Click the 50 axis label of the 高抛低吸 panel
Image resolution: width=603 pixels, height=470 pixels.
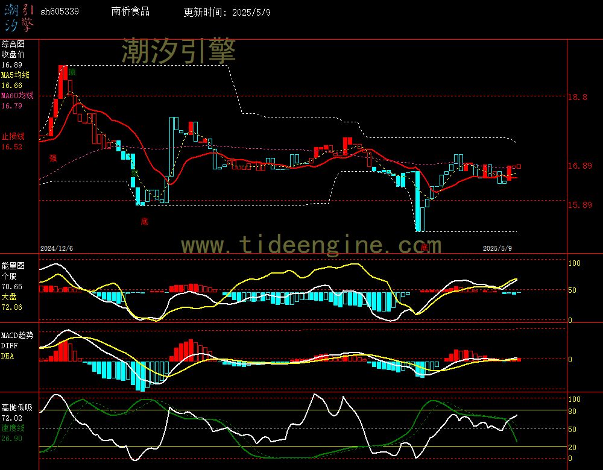[x=572, y=429]
